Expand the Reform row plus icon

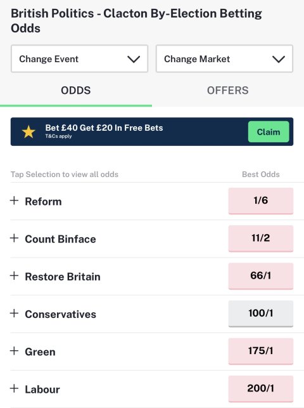pos(14,201)
